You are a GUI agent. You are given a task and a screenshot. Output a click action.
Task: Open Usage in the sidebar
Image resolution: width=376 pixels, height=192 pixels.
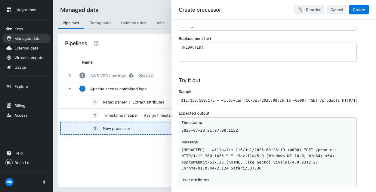coord(26,67)
